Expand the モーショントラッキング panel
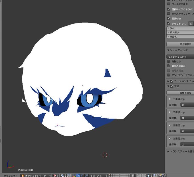Screen dimensions: 194x177 [168, 81]
